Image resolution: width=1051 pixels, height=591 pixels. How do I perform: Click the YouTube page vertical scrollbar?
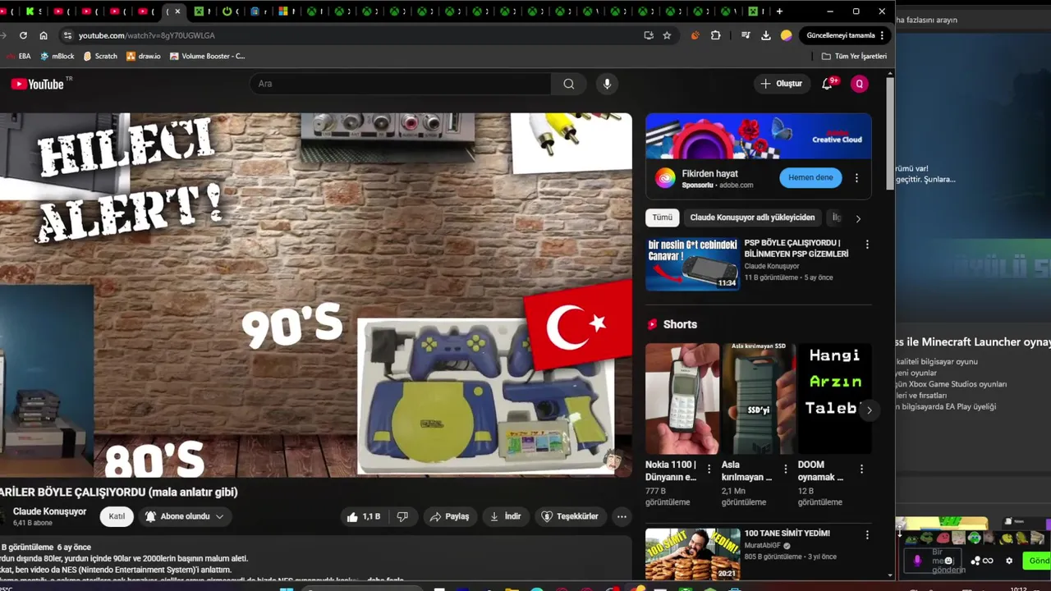890,135
